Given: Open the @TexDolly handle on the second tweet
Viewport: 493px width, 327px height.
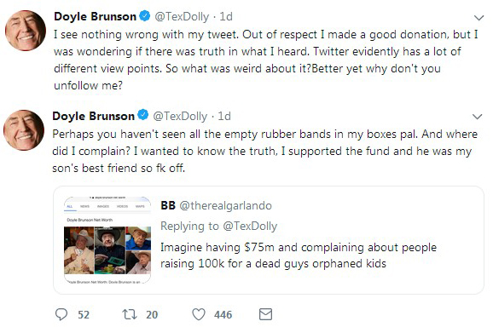Looking at the screenshot, I should pos(180,116).
